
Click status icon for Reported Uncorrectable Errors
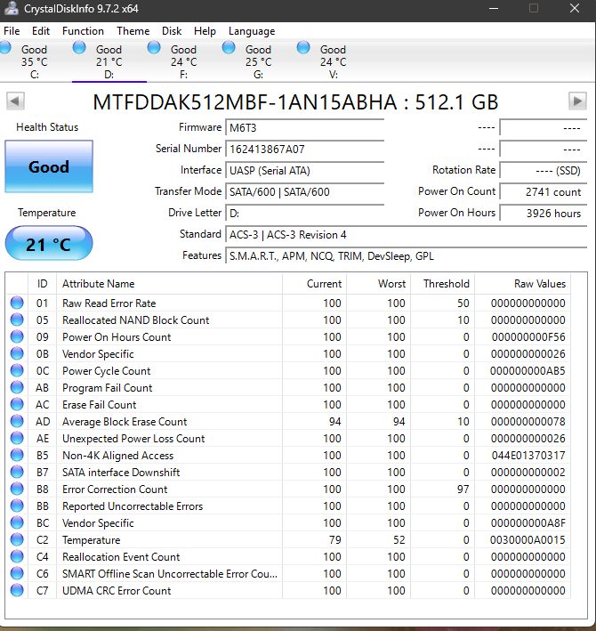coord(17,506)
